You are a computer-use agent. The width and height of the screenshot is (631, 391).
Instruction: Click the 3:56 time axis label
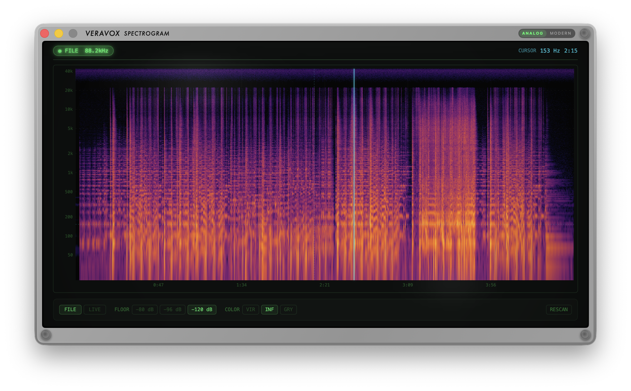click(x=491, y=285)
